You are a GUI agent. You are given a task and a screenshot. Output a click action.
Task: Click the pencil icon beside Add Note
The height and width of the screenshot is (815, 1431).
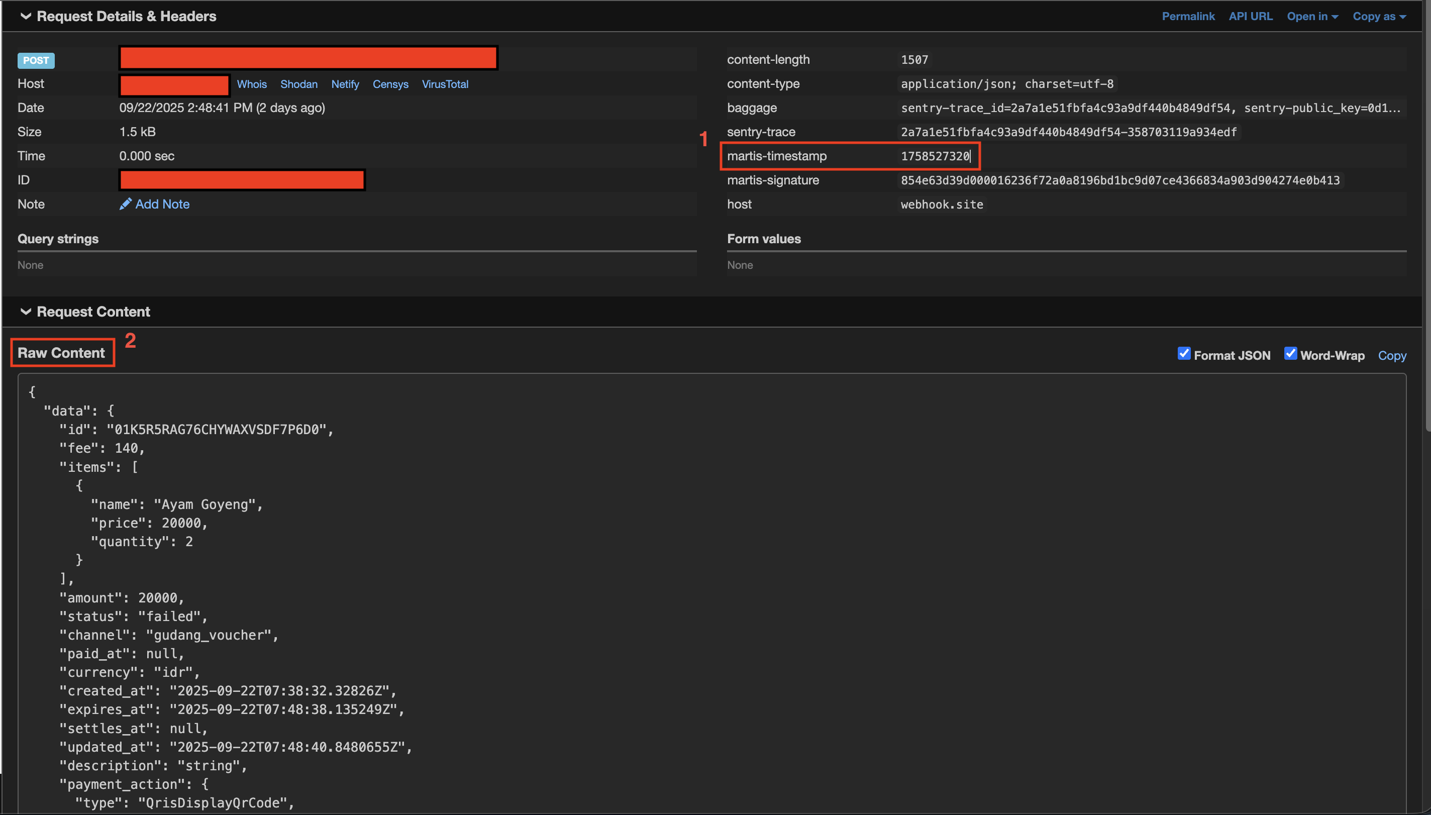[125, 205]
